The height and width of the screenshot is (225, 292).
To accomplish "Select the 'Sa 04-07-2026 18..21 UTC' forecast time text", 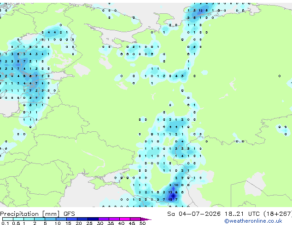I will pos(213,214).
